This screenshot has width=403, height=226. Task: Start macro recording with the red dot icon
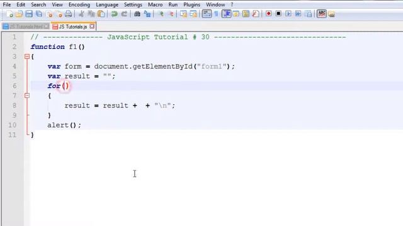(269, 14)
